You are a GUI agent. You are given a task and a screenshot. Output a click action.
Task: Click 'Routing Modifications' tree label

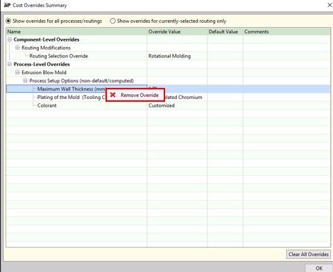tap(46, 48)
